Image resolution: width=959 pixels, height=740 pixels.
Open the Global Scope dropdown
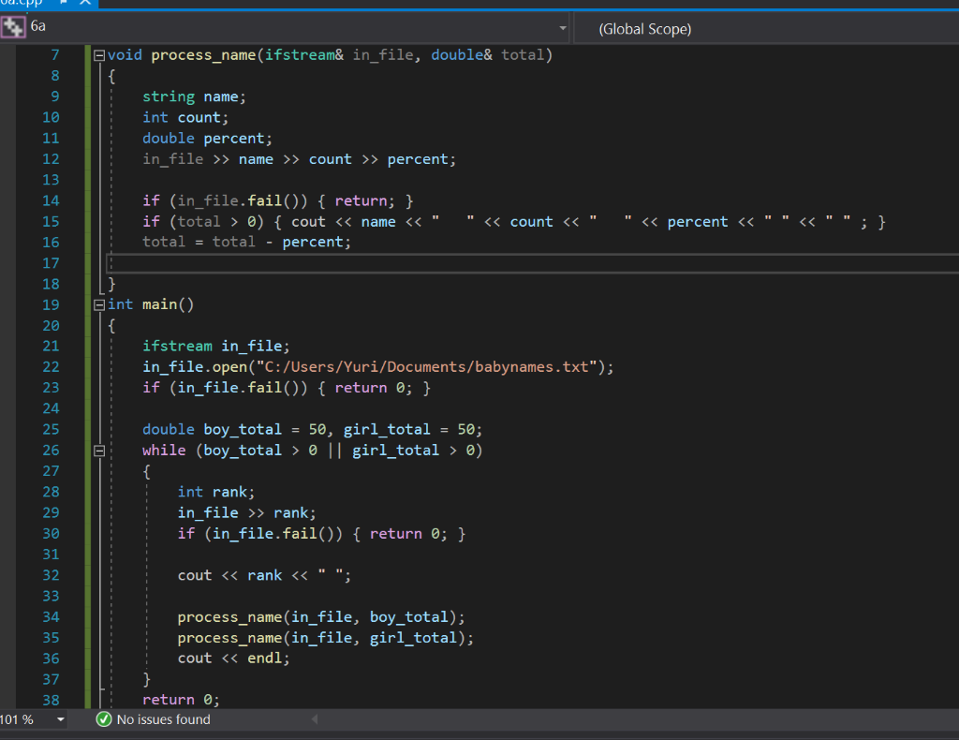click(x=767, y=29)
